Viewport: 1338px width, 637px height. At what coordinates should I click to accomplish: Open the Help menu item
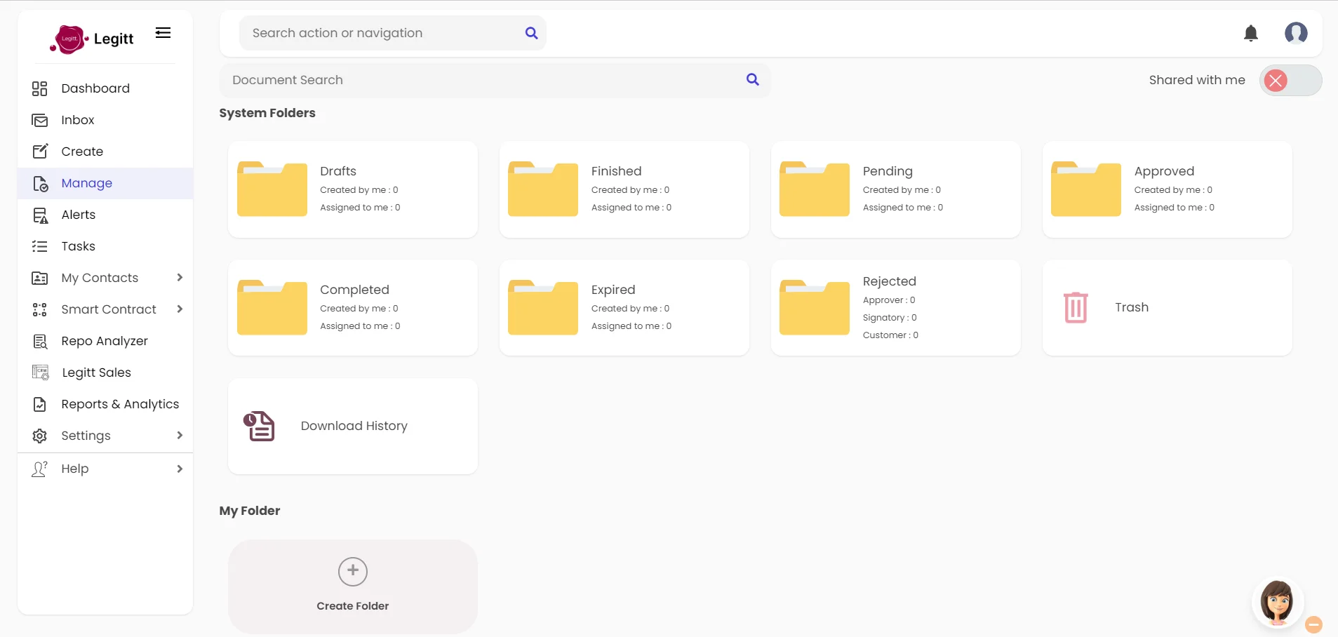pyautogui.click(x=74, y=469)
